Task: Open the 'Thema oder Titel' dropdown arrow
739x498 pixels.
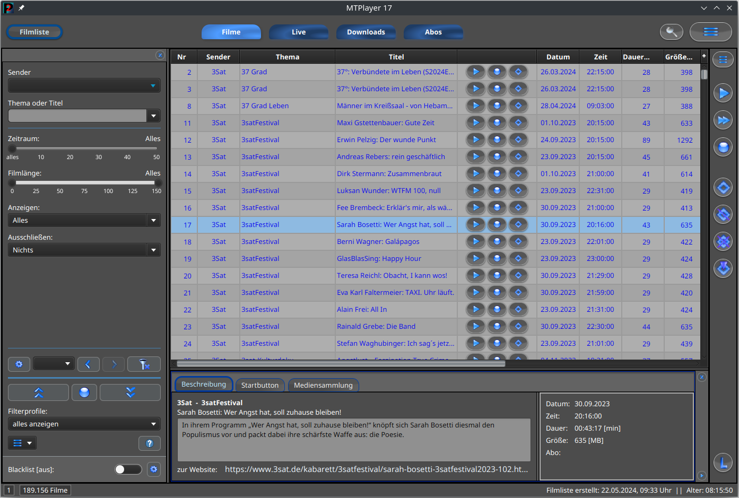Action: [153, 116]
